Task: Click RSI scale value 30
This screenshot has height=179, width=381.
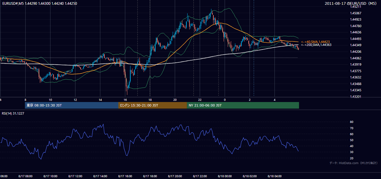Action: tap(352, 152)
